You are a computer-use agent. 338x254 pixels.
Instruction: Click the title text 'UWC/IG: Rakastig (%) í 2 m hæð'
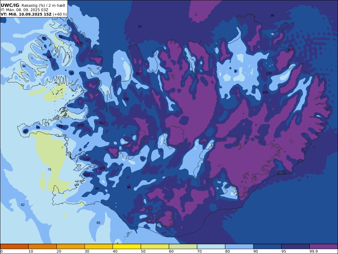coord(33,5)
